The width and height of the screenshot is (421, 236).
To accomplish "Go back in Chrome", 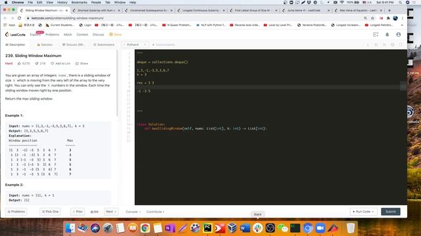I will [5, 18].
